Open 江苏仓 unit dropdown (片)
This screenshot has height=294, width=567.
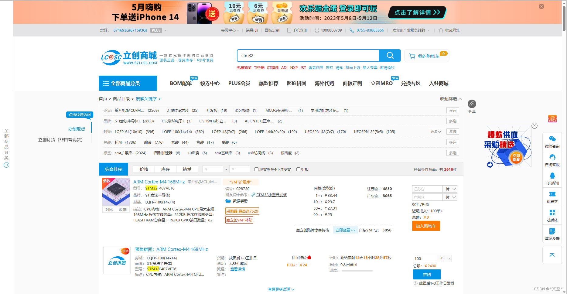pos(450,189)
